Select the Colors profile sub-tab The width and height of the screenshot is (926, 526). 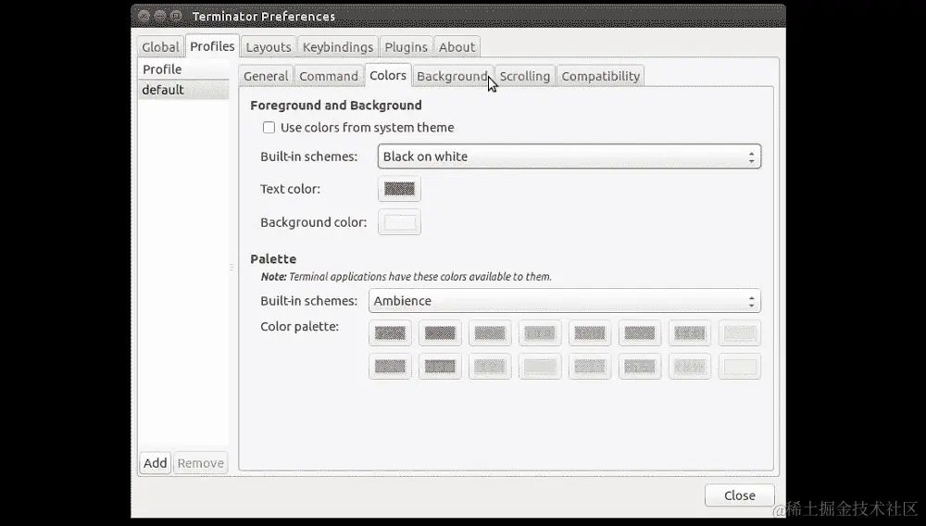[x=388, y=75]
